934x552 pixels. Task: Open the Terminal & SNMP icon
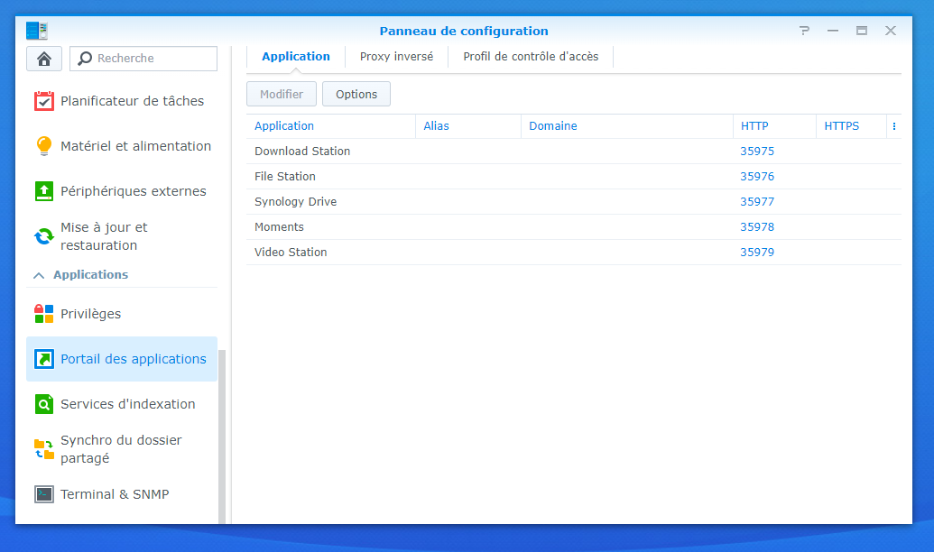[x=44, y=494]
